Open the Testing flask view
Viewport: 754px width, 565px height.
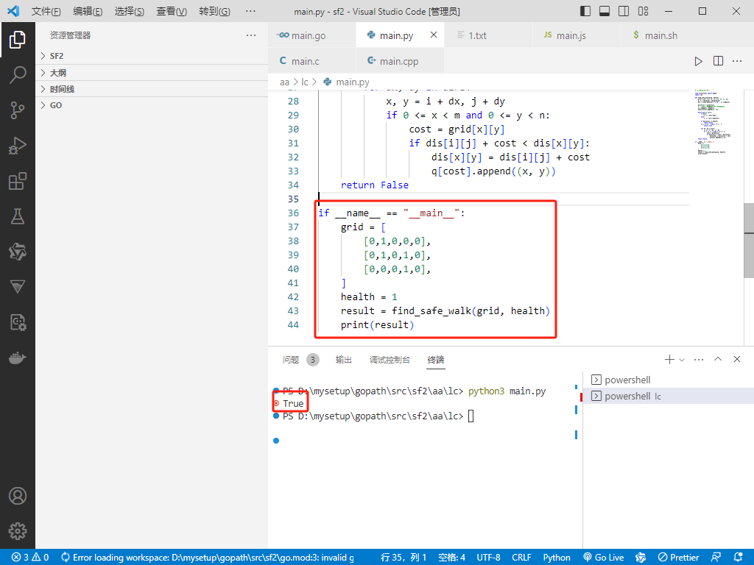(x=18, y=216)
